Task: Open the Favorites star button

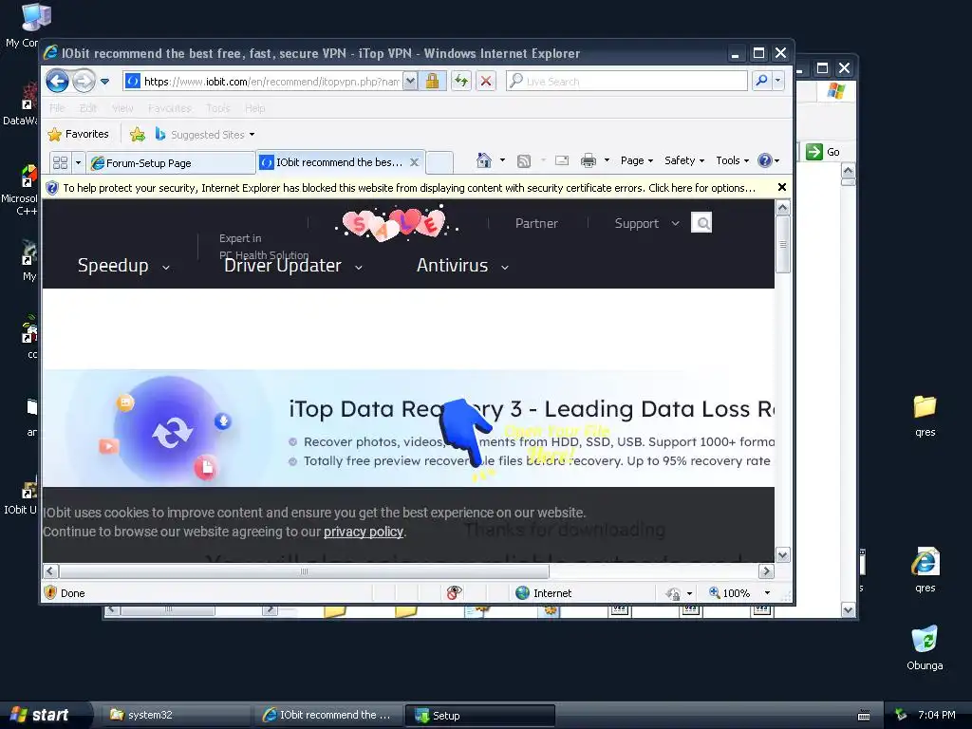Action: [x=79, y=134]
